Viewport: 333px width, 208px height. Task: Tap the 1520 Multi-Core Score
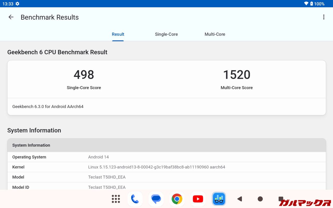(x=236, y=75)
